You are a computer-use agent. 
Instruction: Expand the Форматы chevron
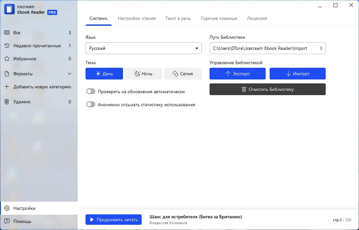[x=70, y=74]
